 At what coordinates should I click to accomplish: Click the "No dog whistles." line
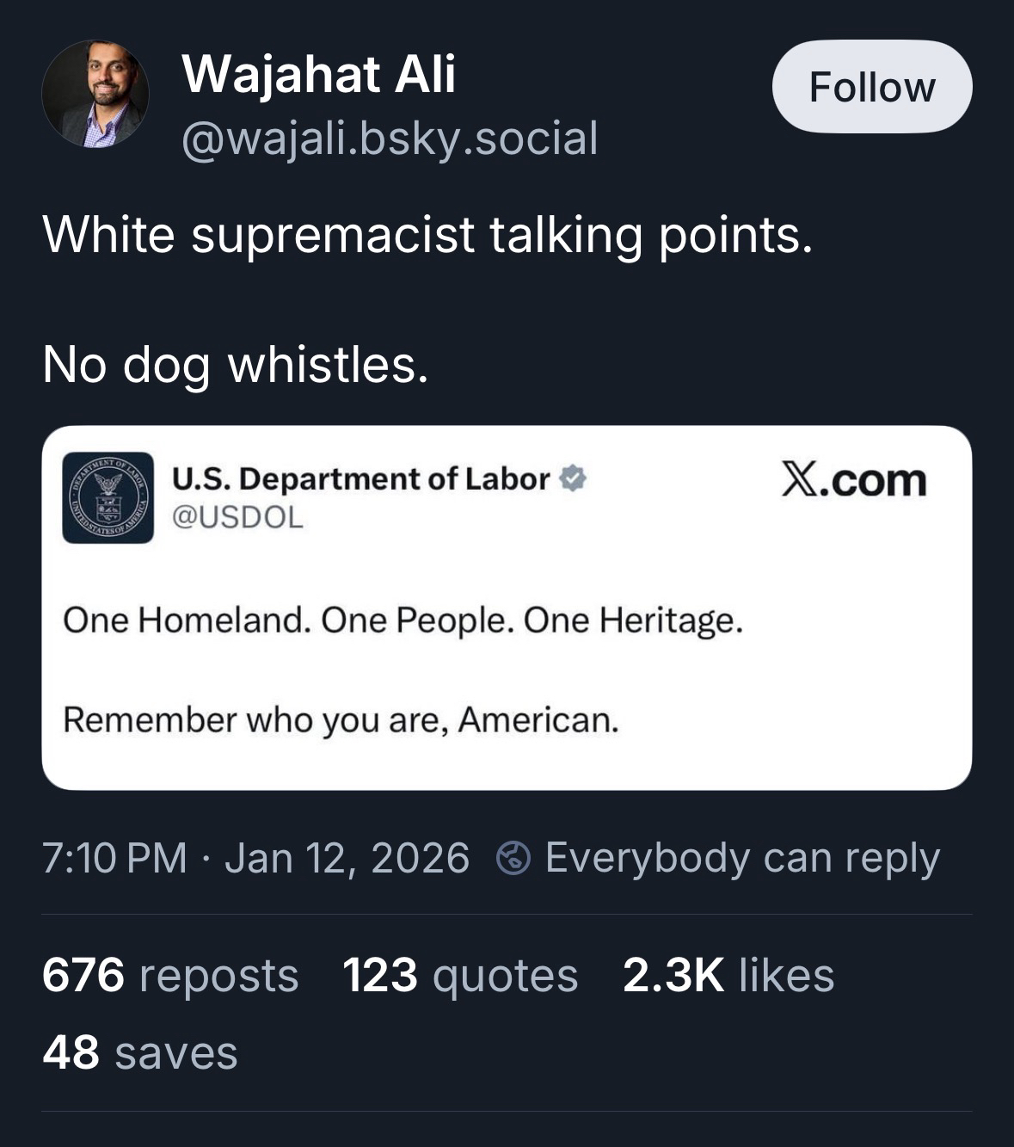[x=235, y=364]
